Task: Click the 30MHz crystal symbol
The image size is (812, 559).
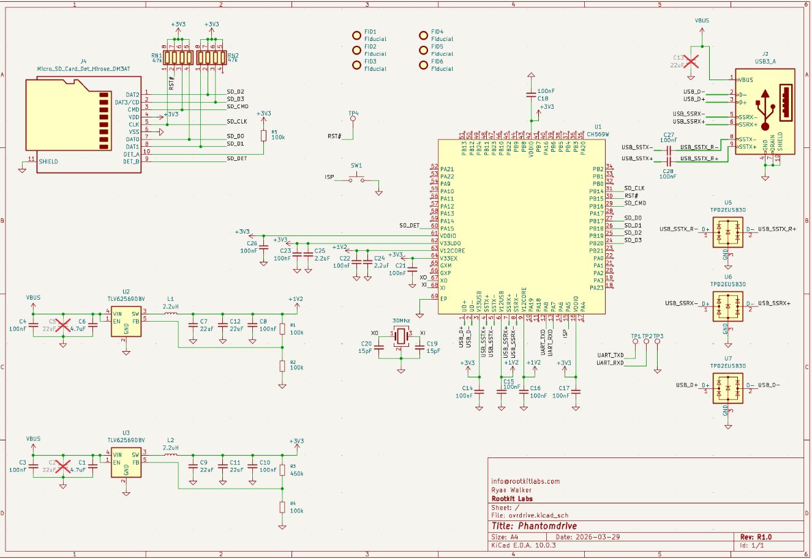Action: click(400, 335)
